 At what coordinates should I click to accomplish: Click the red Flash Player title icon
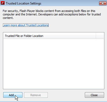2,3
